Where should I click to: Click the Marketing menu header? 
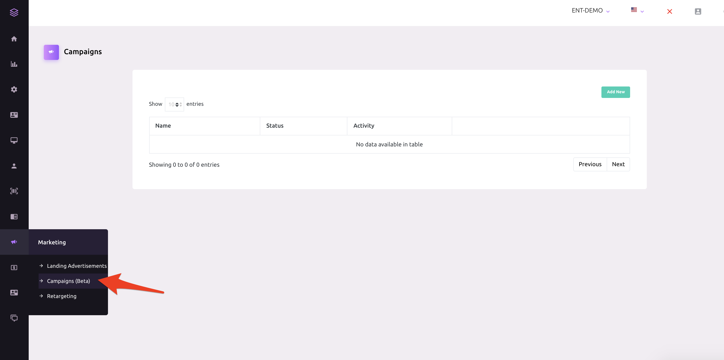pyautogui.click(x=68, y=242)
